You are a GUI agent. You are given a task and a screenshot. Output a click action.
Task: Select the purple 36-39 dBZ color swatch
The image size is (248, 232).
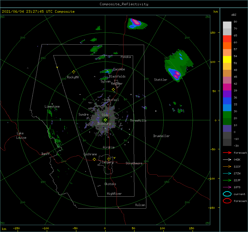(x=227, y=94)
